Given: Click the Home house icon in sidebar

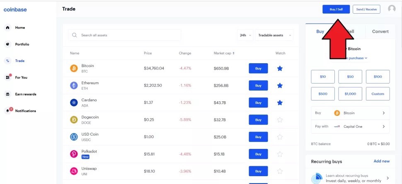Looking at the screenshot, I should (8, 27).
